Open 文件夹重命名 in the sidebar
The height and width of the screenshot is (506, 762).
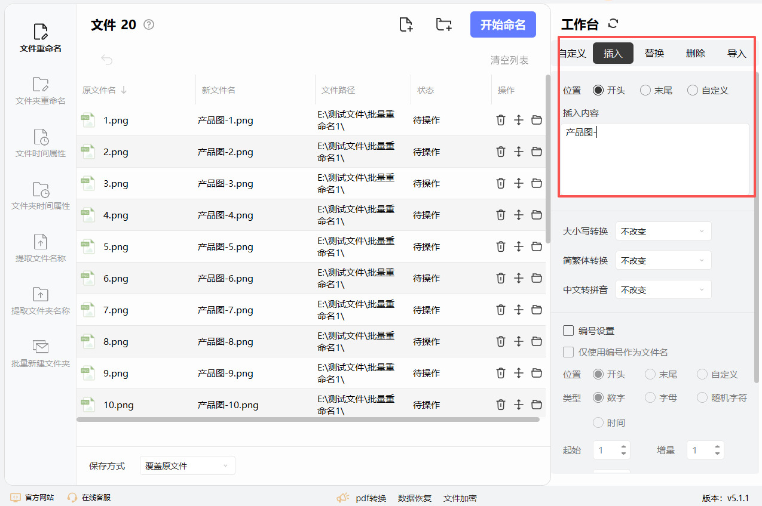41,91
